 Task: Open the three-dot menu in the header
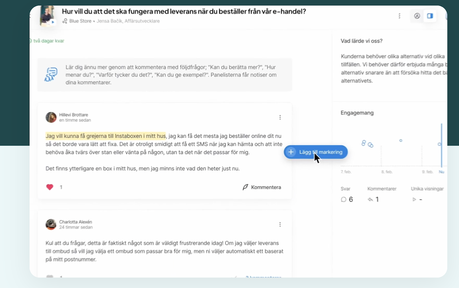399,16
